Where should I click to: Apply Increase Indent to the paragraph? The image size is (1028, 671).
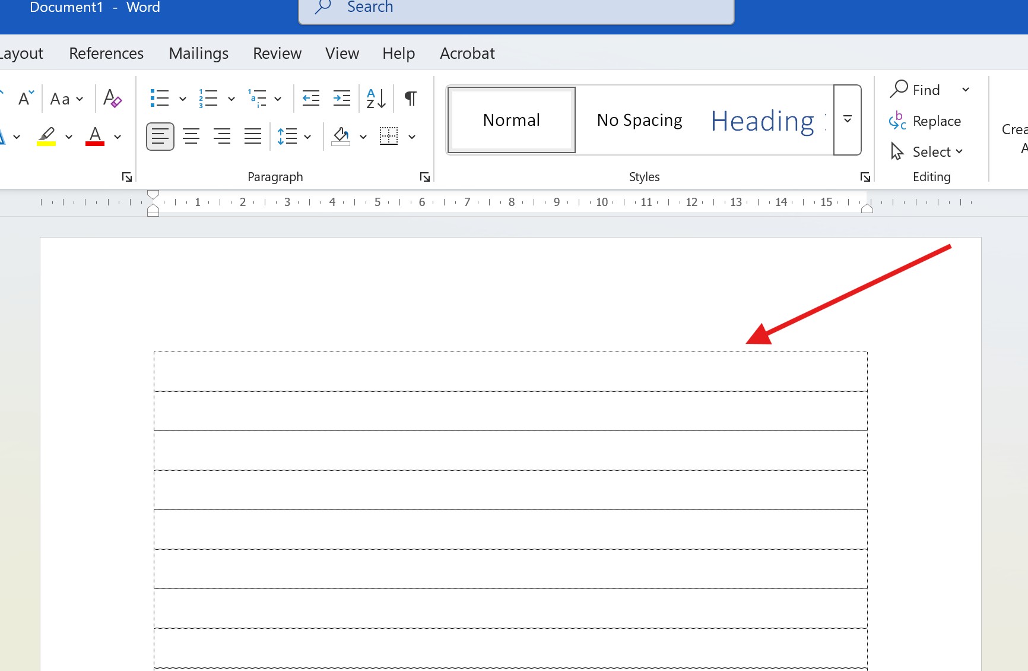(x=342, y=98)
